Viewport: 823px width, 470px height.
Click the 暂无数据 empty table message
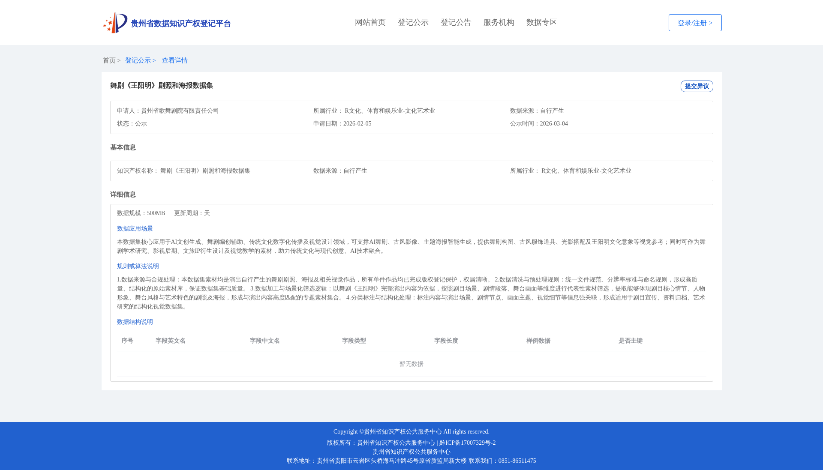click(x=411, y=364)
